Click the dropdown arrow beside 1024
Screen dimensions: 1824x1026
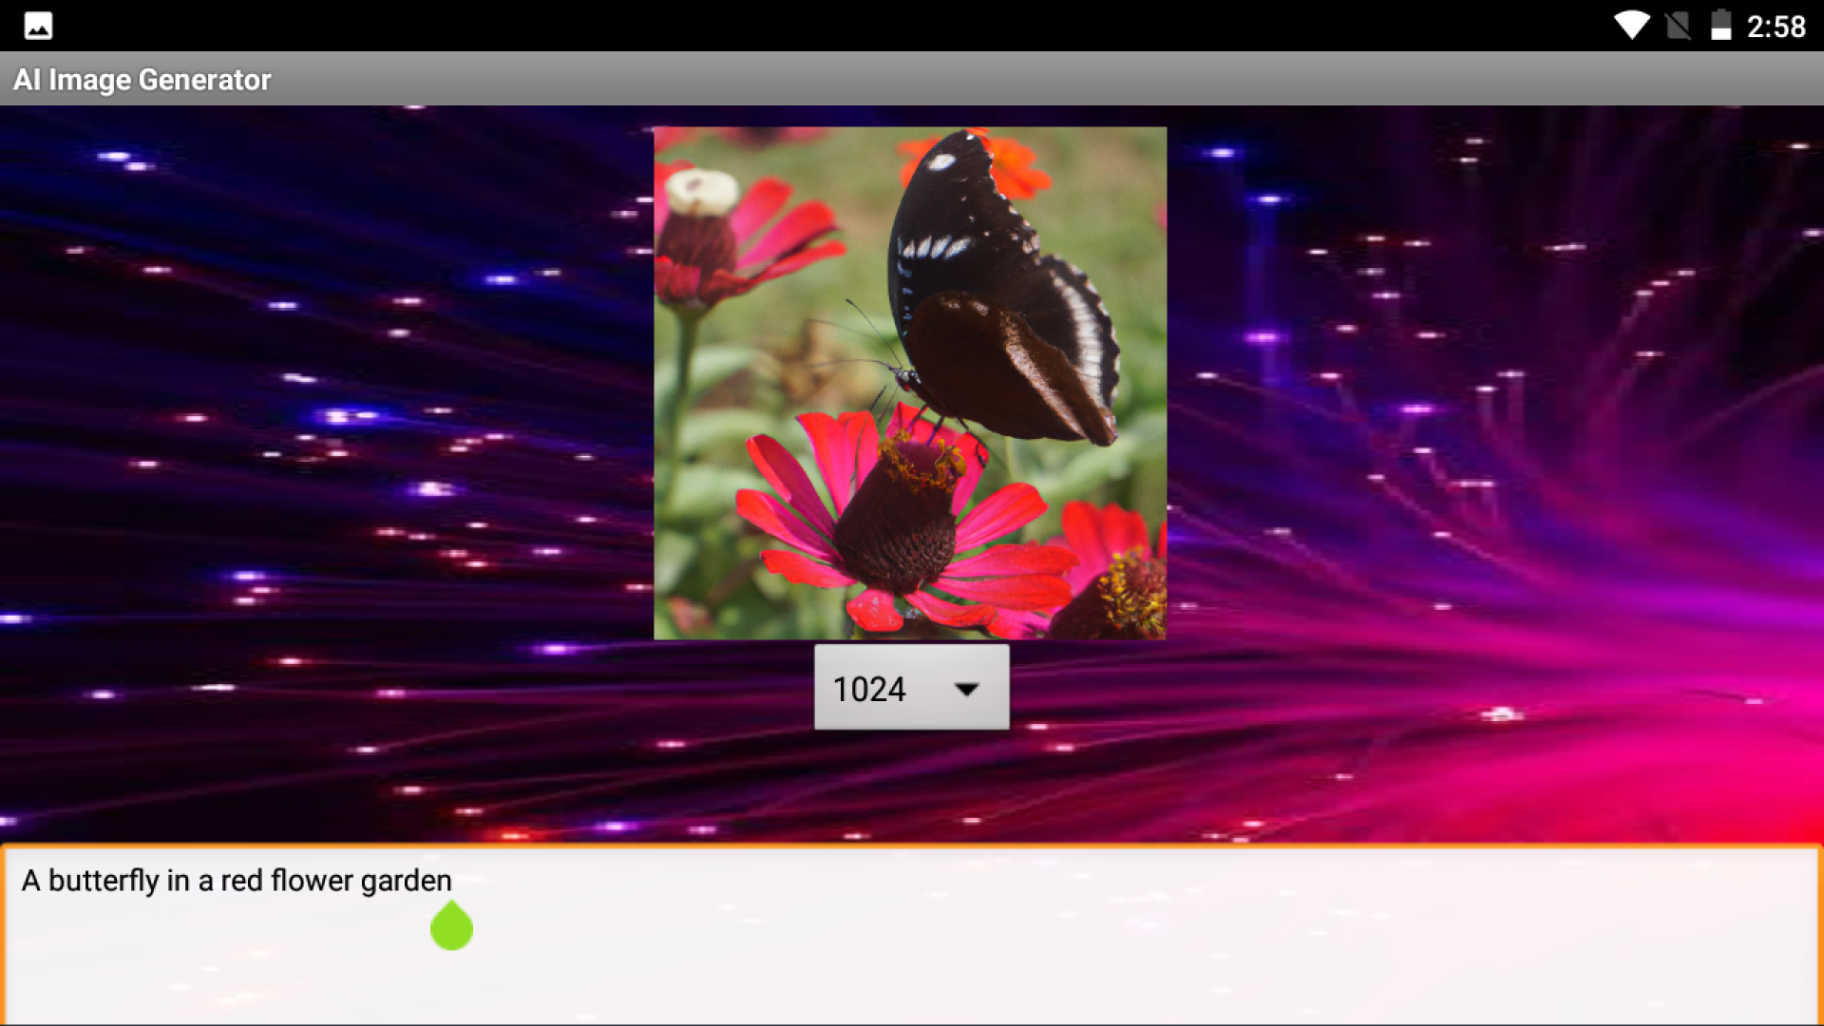click(966, 689)
